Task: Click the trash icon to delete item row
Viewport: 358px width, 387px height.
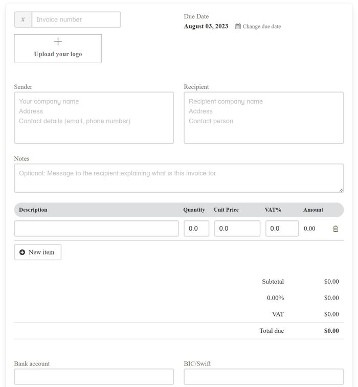Action: click(335, 229)
